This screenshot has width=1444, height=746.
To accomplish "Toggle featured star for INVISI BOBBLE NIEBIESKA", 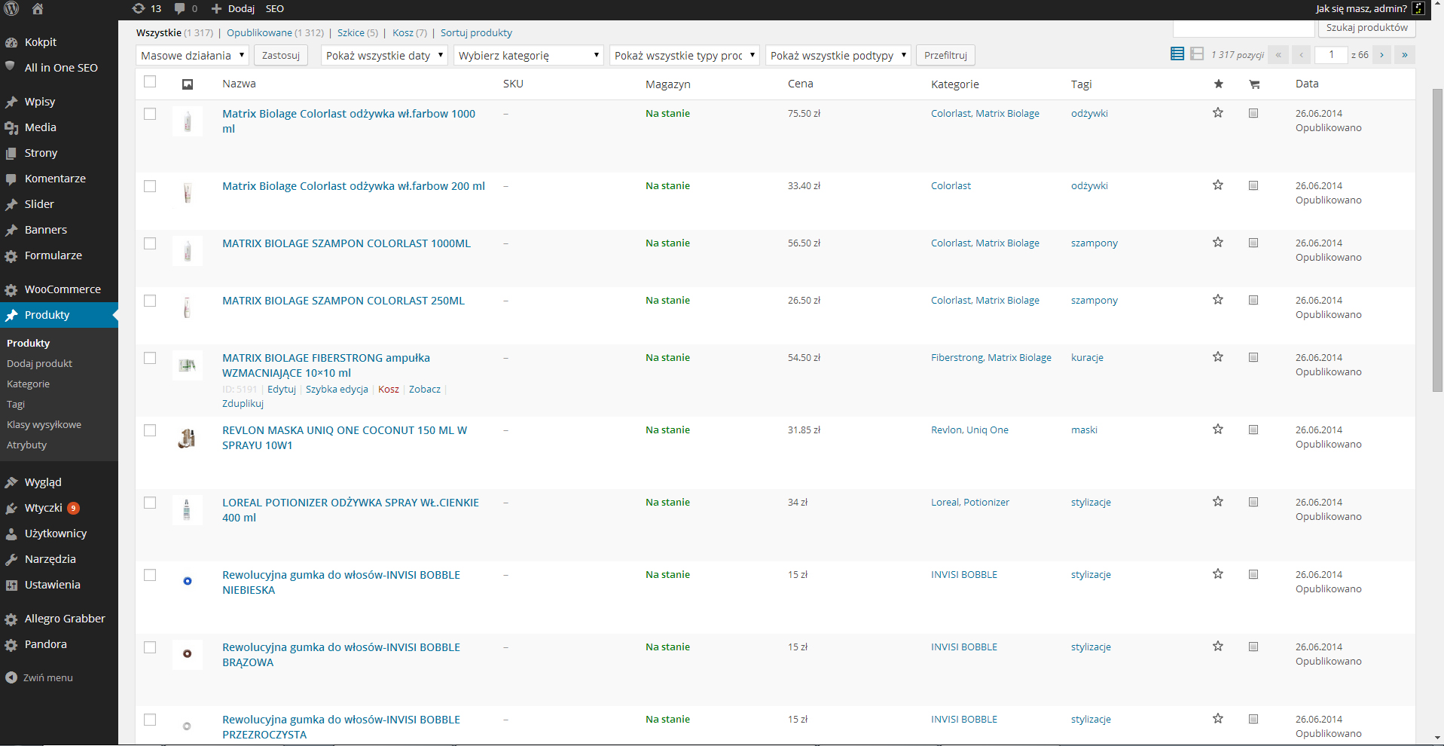I will point(1218,574).
